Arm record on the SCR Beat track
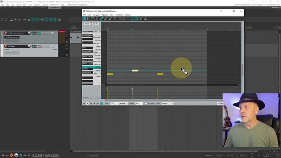281x158 pixels. [6, 46]
